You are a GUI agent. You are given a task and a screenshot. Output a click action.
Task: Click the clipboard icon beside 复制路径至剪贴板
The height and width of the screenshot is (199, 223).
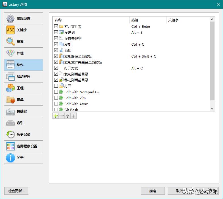(x=61, y=56)
